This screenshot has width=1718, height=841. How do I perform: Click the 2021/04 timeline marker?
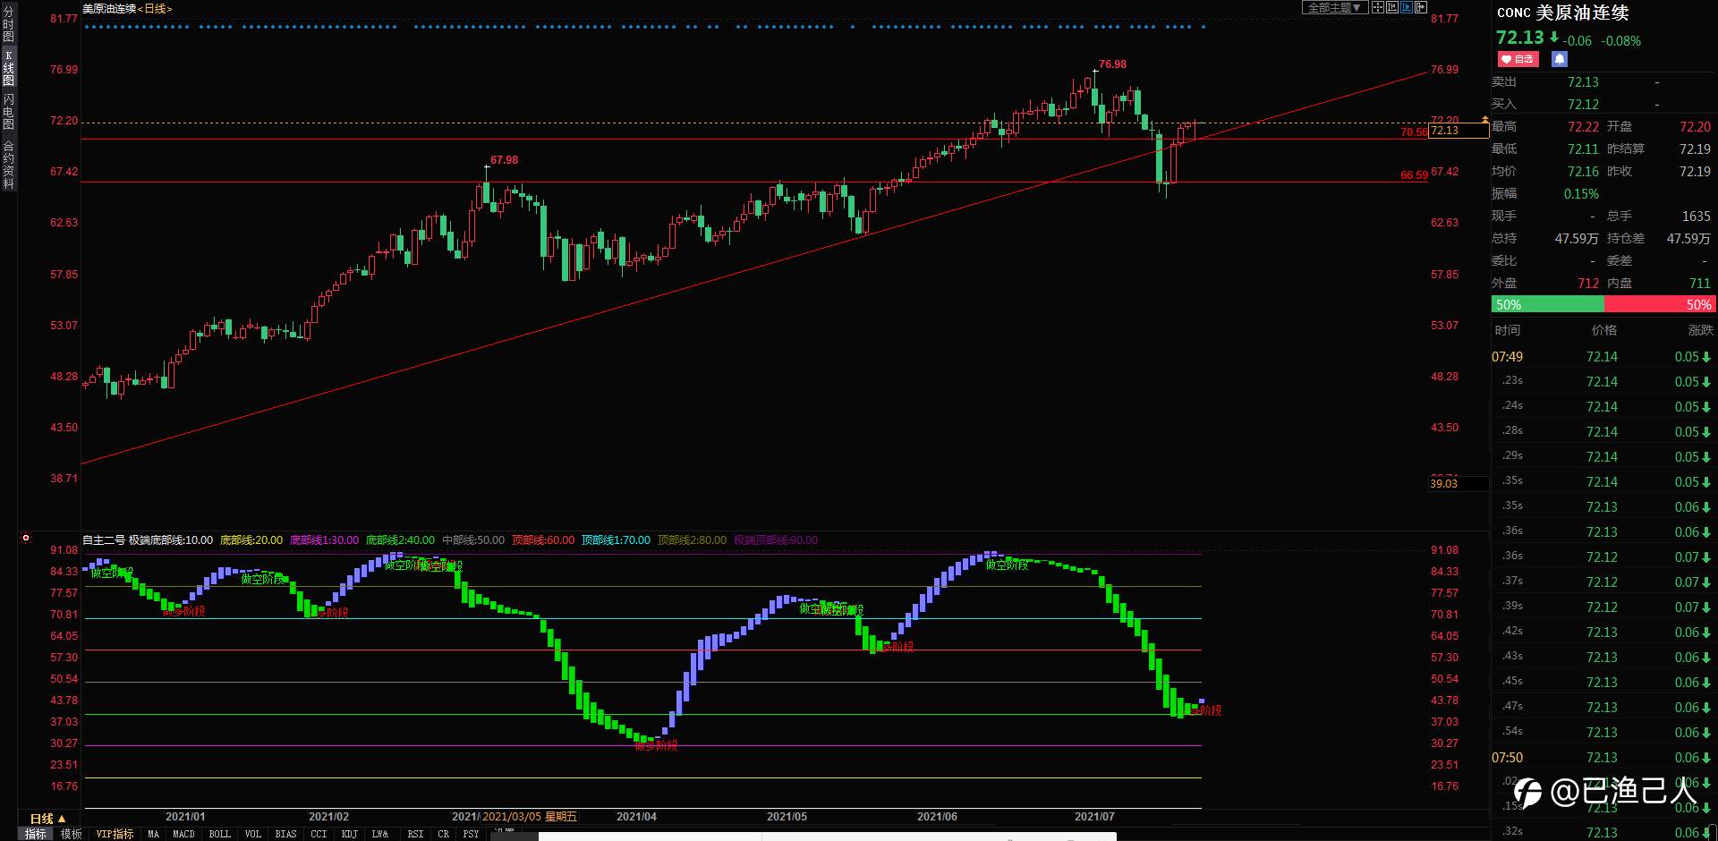636,817
